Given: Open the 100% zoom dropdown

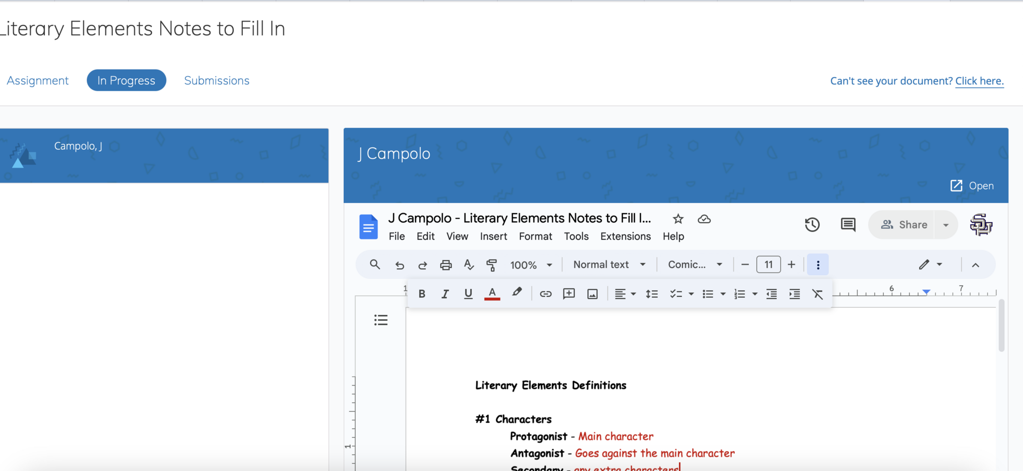Looking at the screenshot, I should (530, 265).
